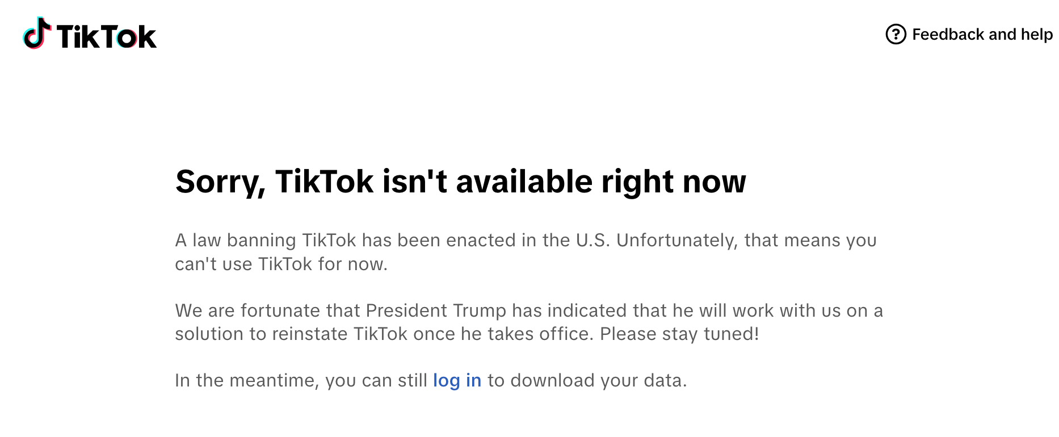The image size is (1059, 437).
Task: Click 'U.S.' in the first paragraph
Action: (593, 240)
